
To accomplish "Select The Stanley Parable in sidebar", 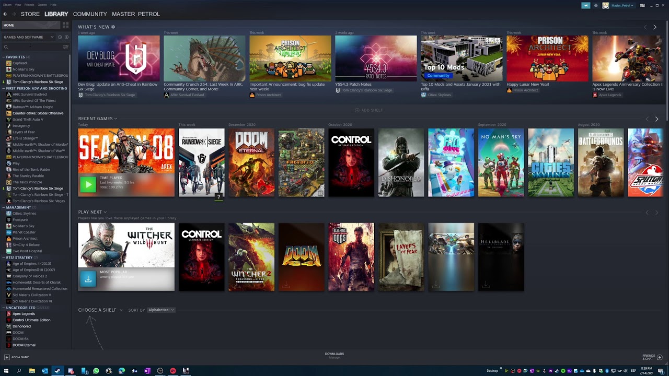I will pos(28,176).
